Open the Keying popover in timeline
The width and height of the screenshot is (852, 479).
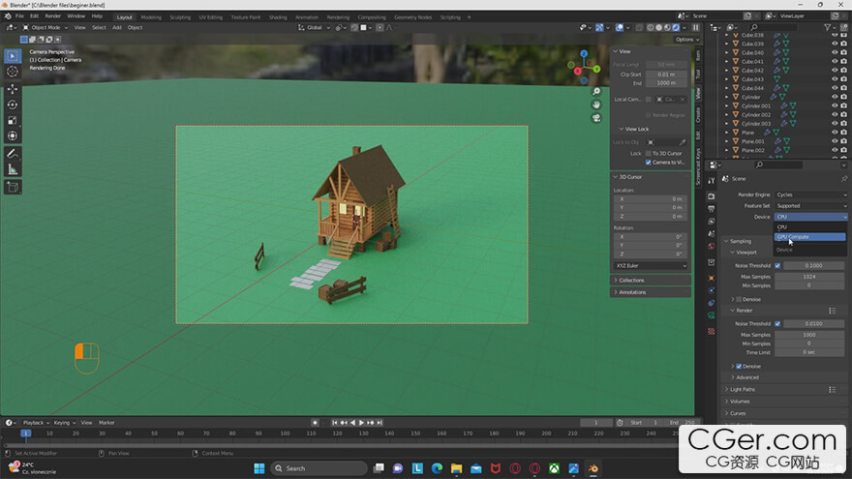(64, 423)
